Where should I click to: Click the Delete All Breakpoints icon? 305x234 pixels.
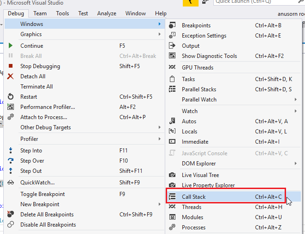(11, 214)
